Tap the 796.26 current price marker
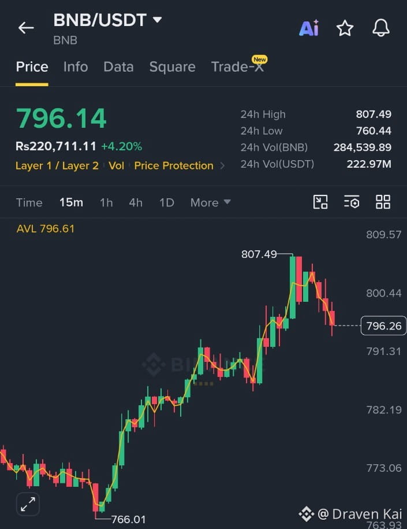The height and width of the screenshot is (529, 407). 383,326
